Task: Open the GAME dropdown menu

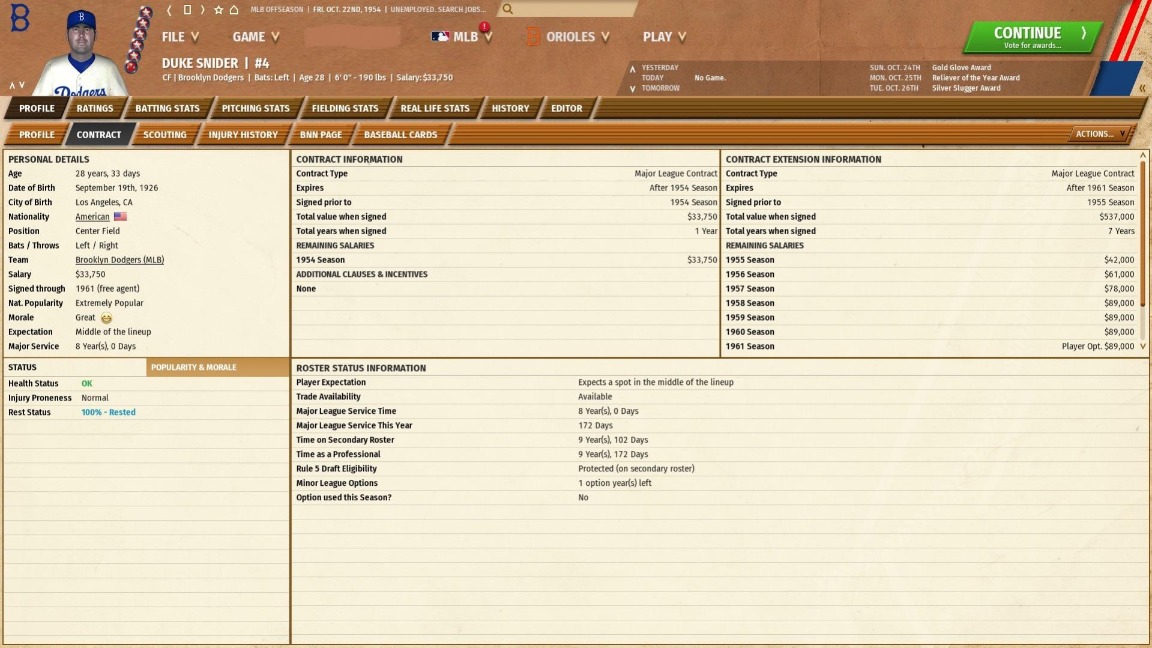Action: (256, 37)
